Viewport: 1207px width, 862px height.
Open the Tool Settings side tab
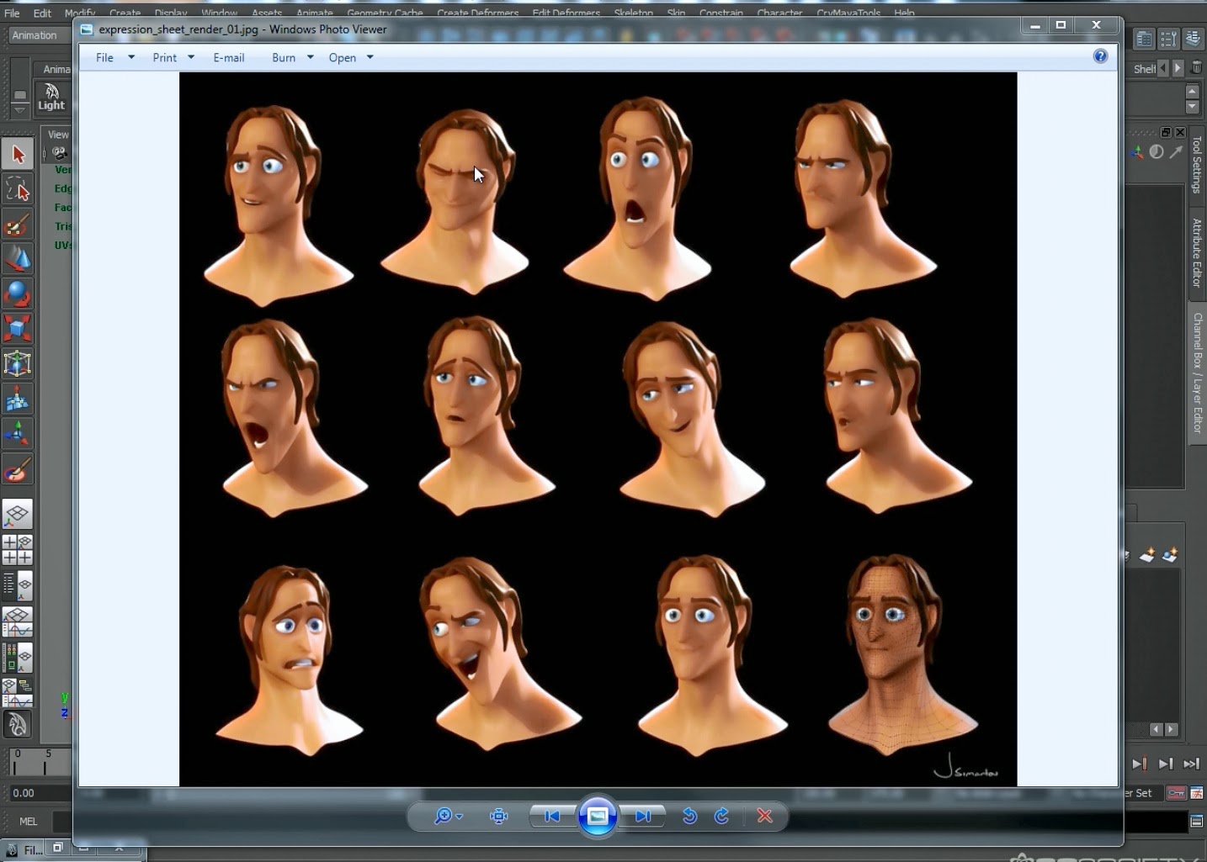click(1197, 165)
